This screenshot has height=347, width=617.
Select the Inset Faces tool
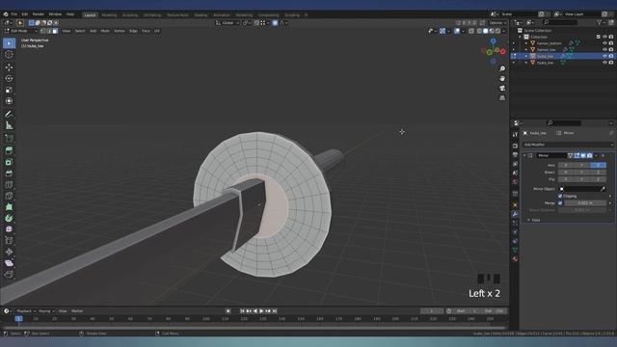pos(9,162)
